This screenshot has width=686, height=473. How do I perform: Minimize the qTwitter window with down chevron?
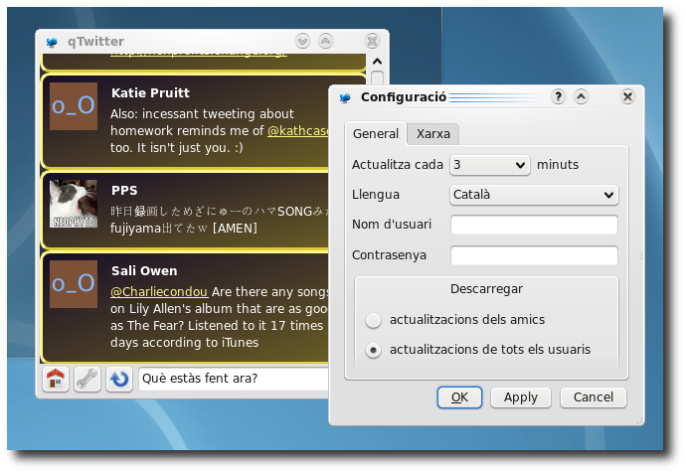click(302, 42)
